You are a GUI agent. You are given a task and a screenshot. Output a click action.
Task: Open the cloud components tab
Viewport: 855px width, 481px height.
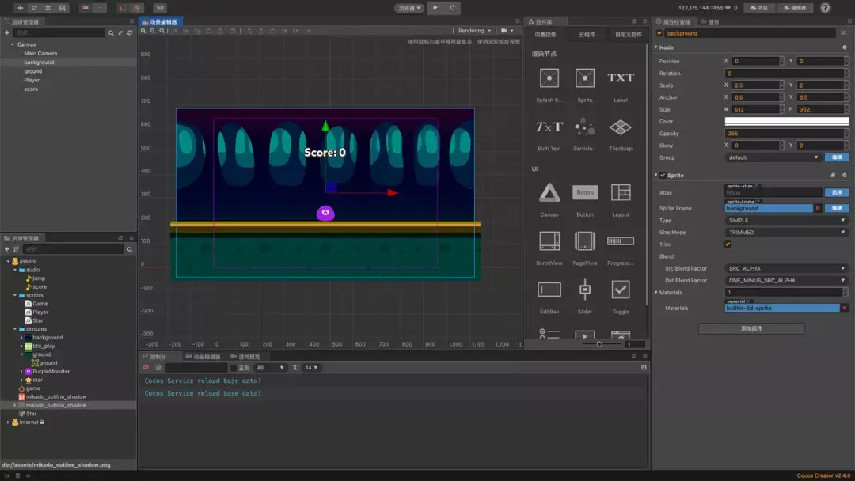point(587,34)
